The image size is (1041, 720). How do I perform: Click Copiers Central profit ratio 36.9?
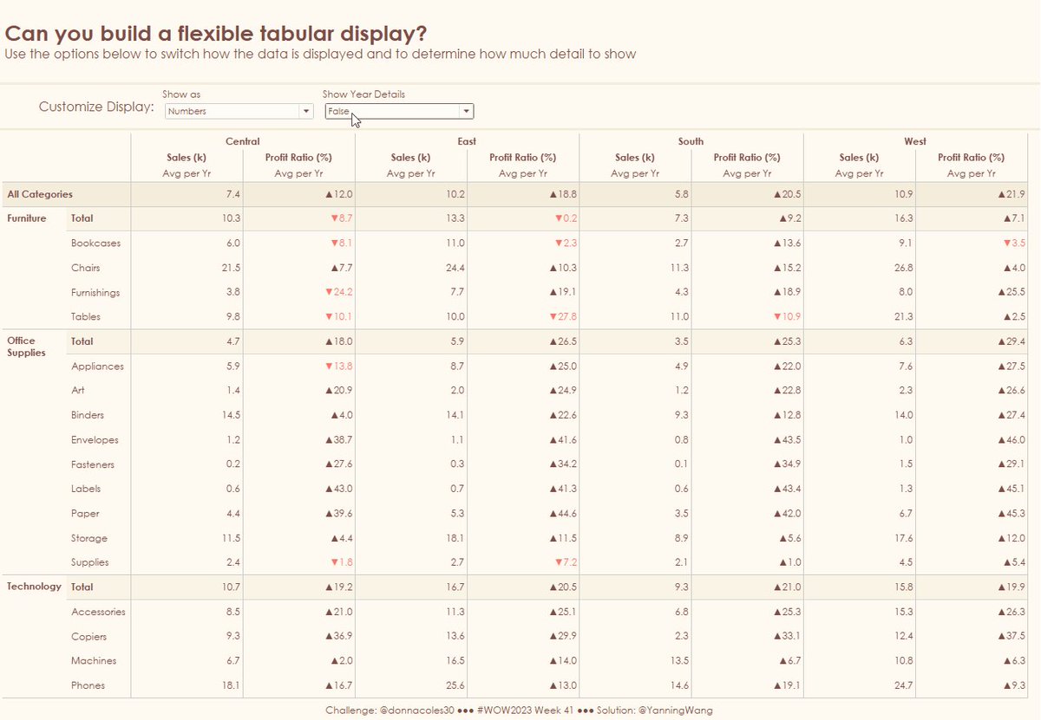click(x=338, y=637)
